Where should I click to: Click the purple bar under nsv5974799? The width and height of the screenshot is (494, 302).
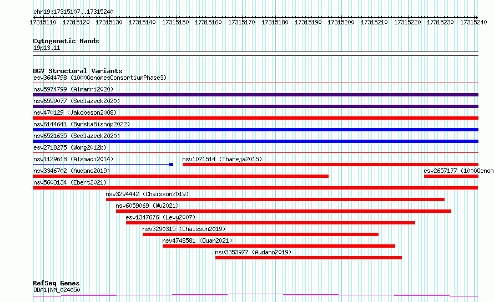click(x=255, y=95)
